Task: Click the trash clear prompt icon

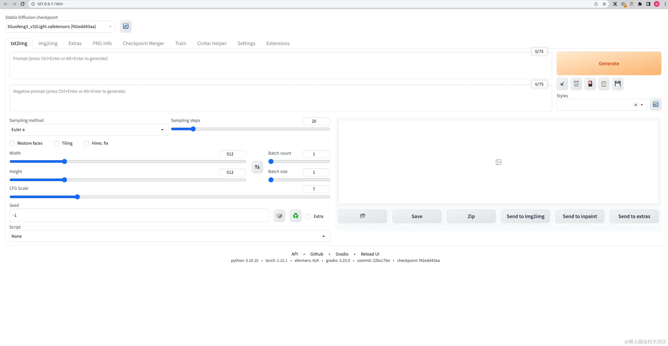Action: coord(576,84)
